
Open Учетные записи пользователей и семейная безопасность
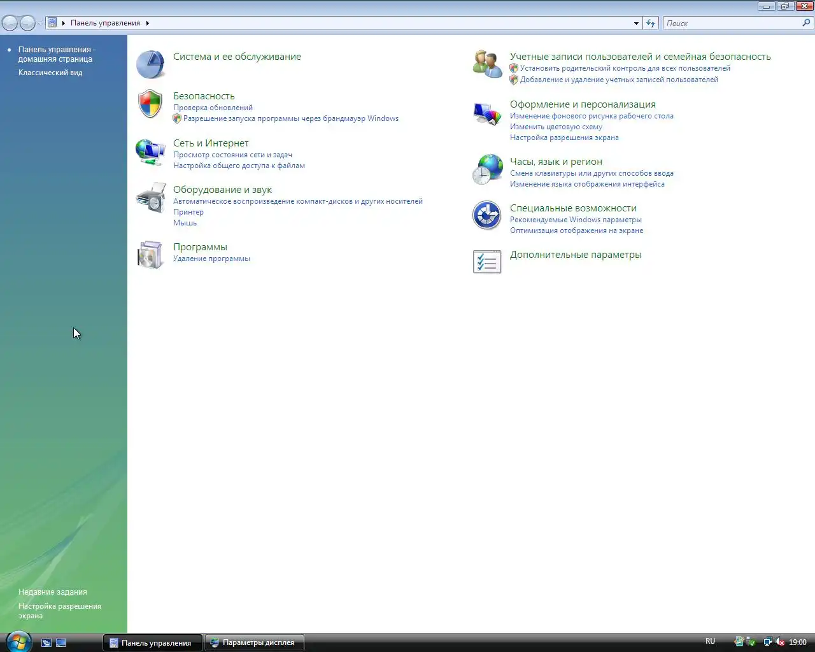click(x=640, y=57)
